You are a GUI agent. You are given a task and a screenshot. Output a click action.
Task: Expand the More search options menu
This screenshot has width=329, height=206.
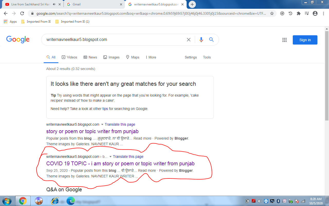coord(151,57)
